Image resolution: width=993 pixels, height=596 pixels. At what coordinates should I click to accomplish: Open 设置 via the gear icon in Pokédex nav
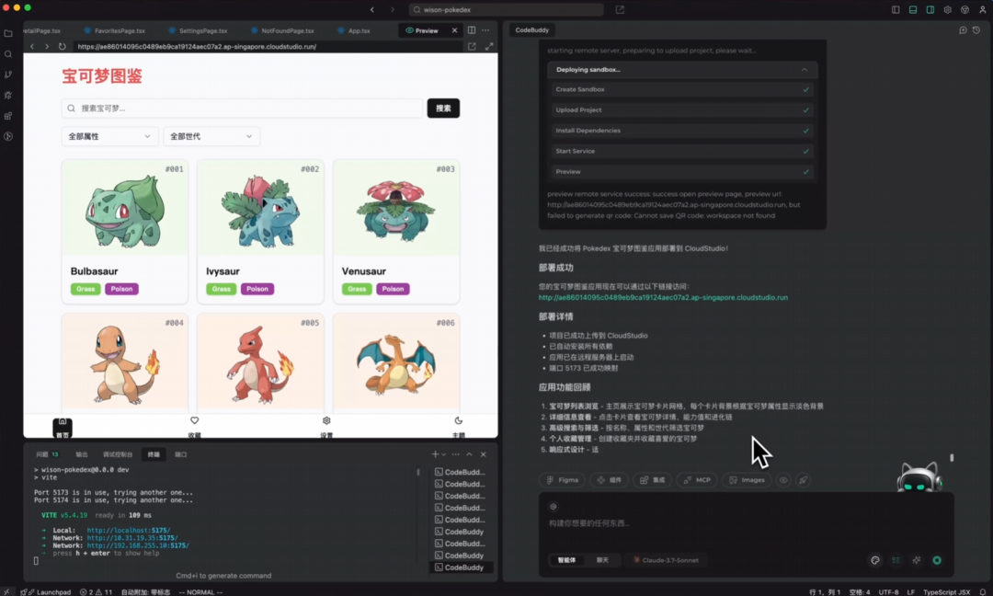pos(325,419)
